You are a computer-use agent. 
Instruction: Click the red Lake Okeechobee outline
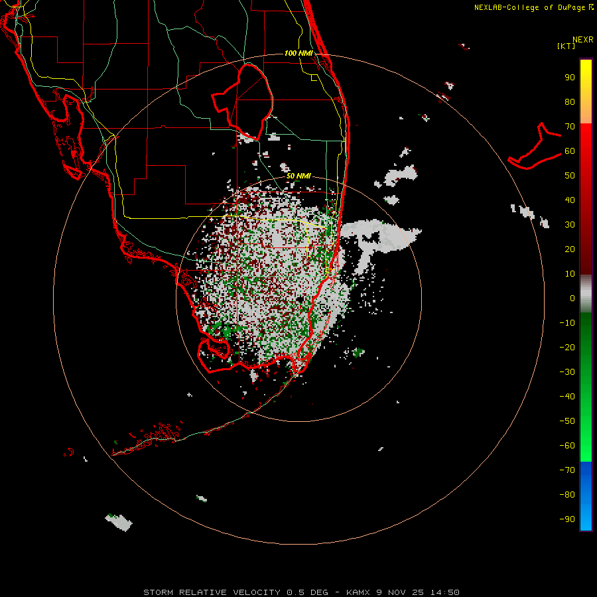tap(243, 101)
